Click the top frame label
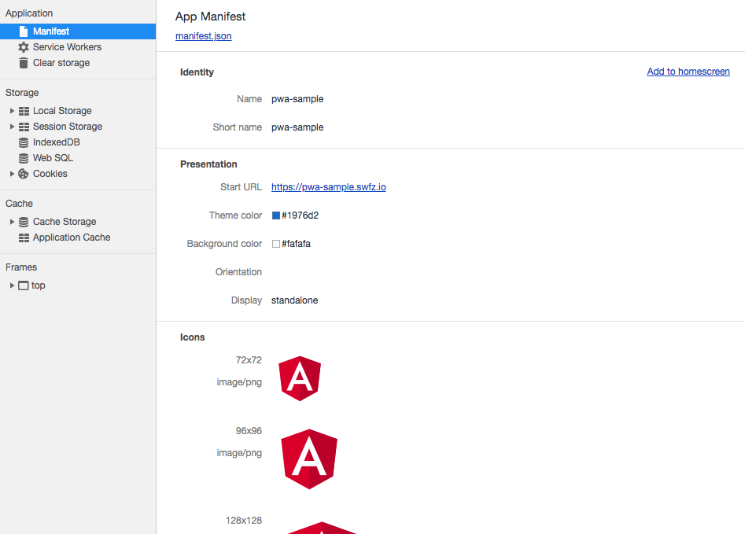The image size is (745, 534). 38,285
